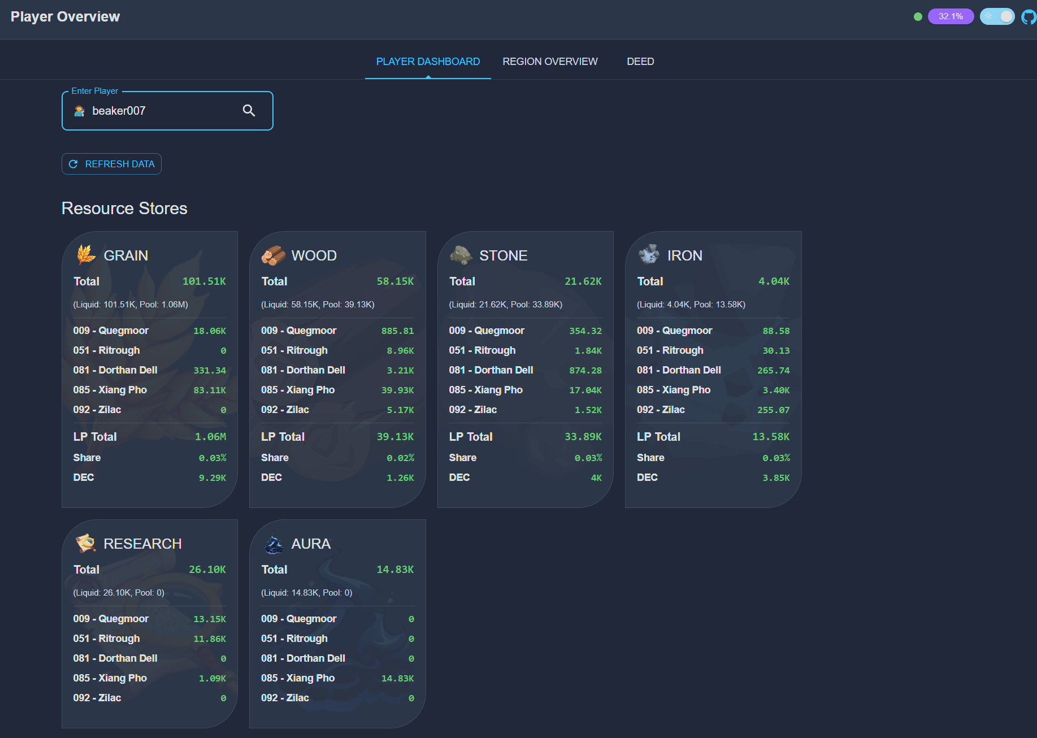Click Iron 092 - Zilac value 255.07
The width and height of the screenshot is (1037, 738).
(x=774, y=410)
